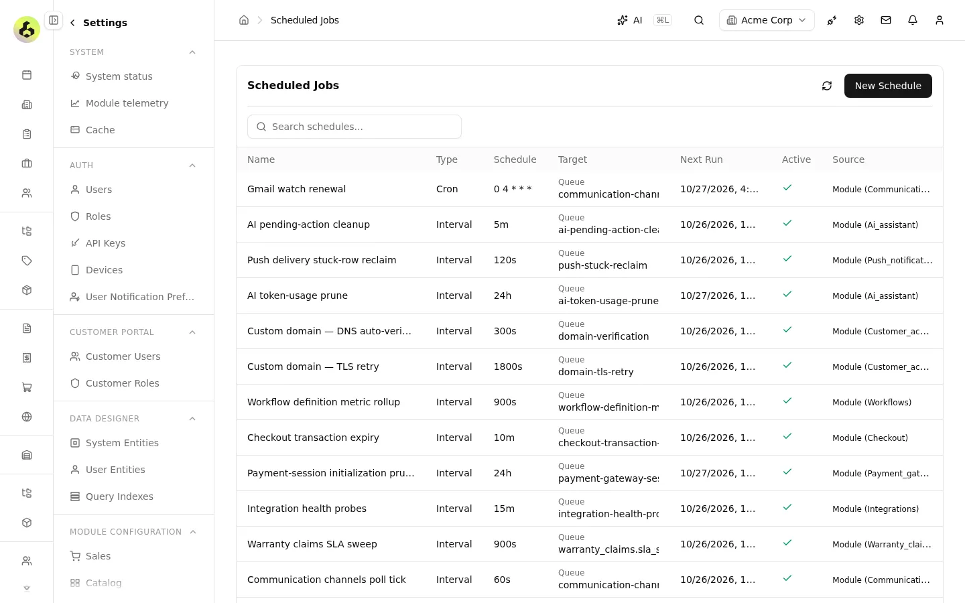965x603 pixels.
Task: Click Active checkmark for Checkout transaction expiry
Action: click(787, 436)
